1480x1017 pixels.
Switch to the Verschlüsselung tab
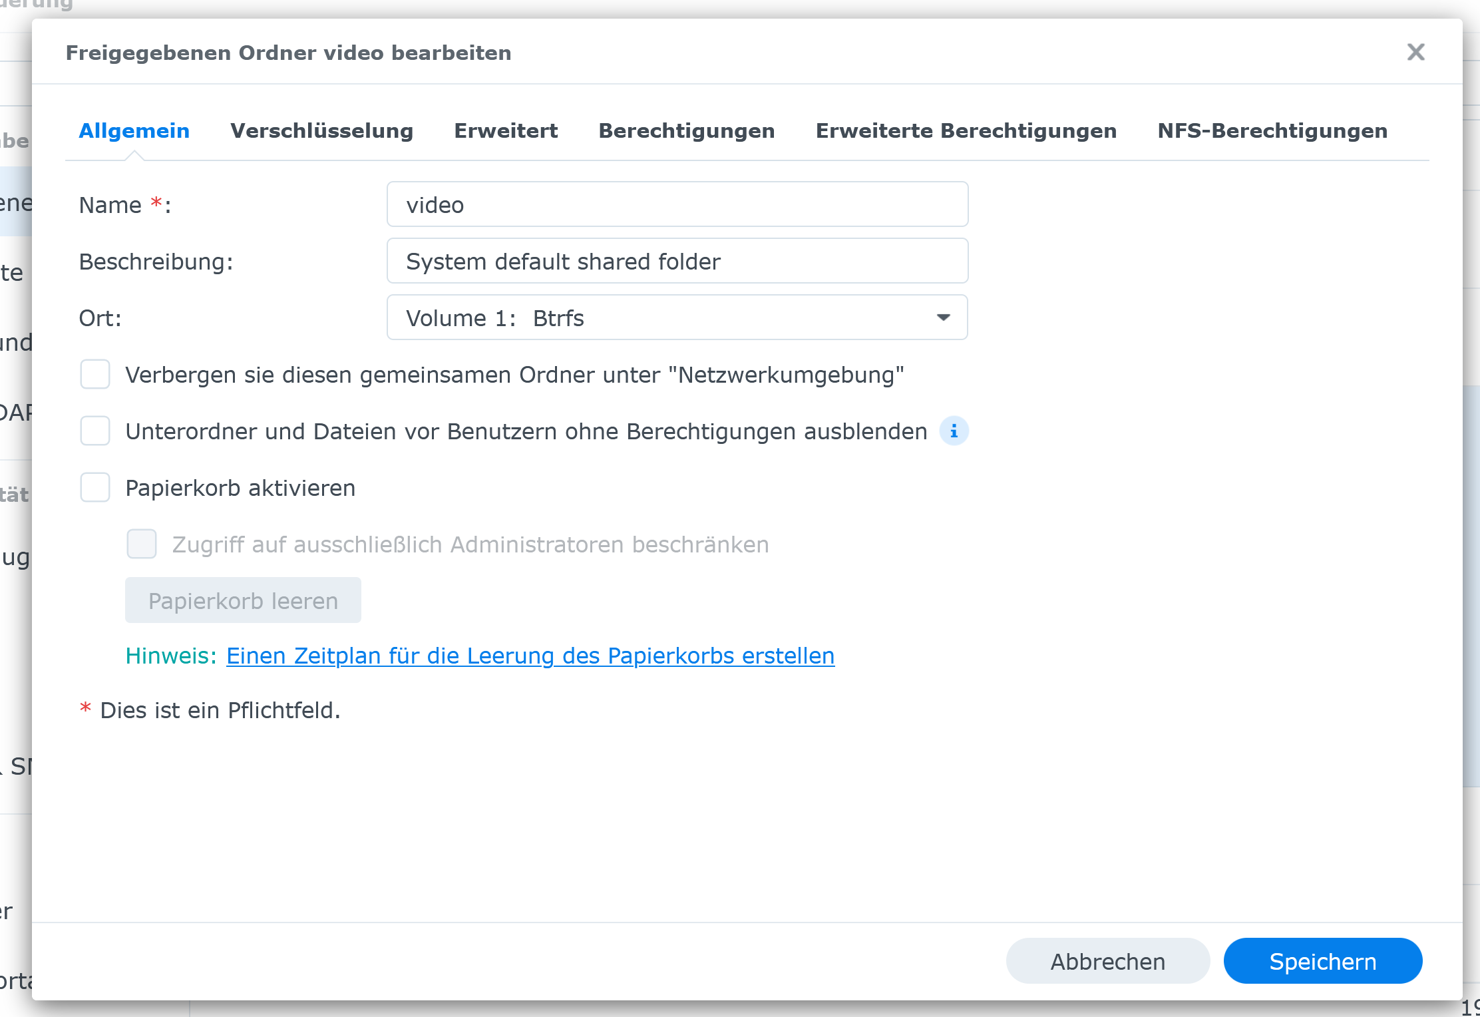pyautogui.click(x=321, y=130)
